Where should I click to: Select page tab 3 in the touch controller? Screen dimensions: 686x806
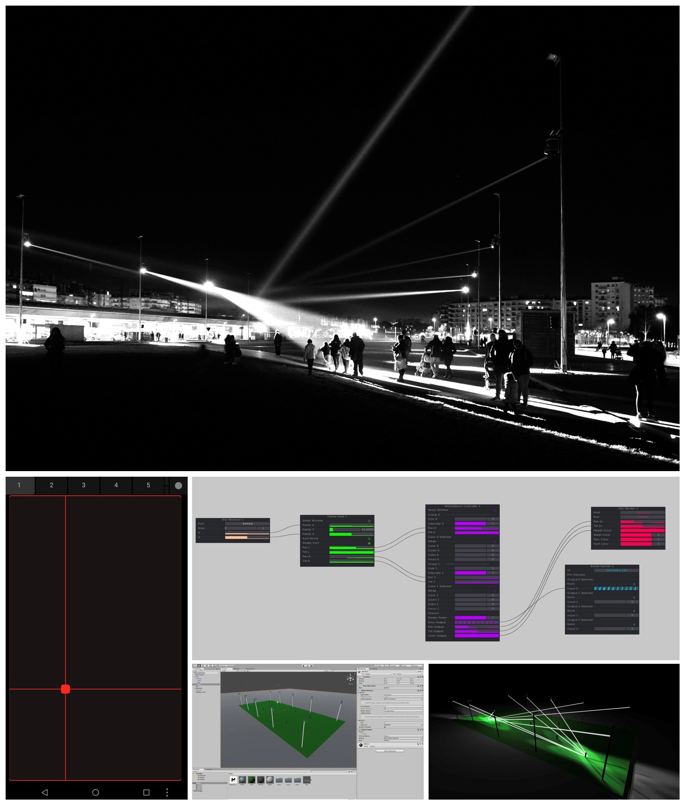pos(83,485)
